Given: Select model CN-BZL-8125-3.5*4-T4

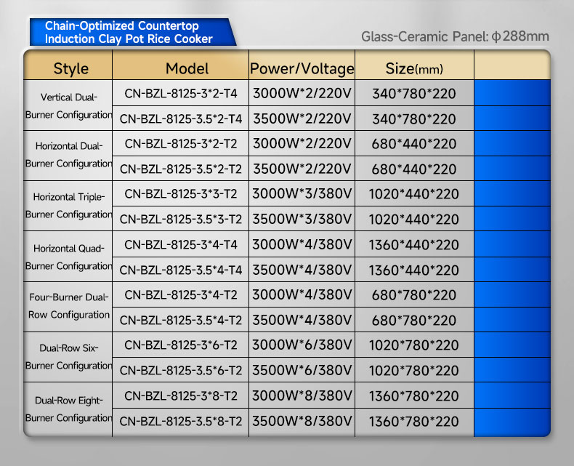Looking at the screenshot, I should (x=180, y=270).
